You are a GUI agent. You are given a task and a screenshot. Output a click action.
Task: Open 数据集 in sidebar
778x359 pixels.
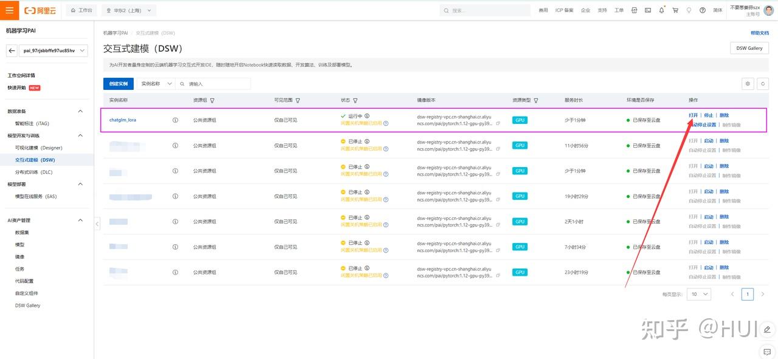[x=22, y=232]
